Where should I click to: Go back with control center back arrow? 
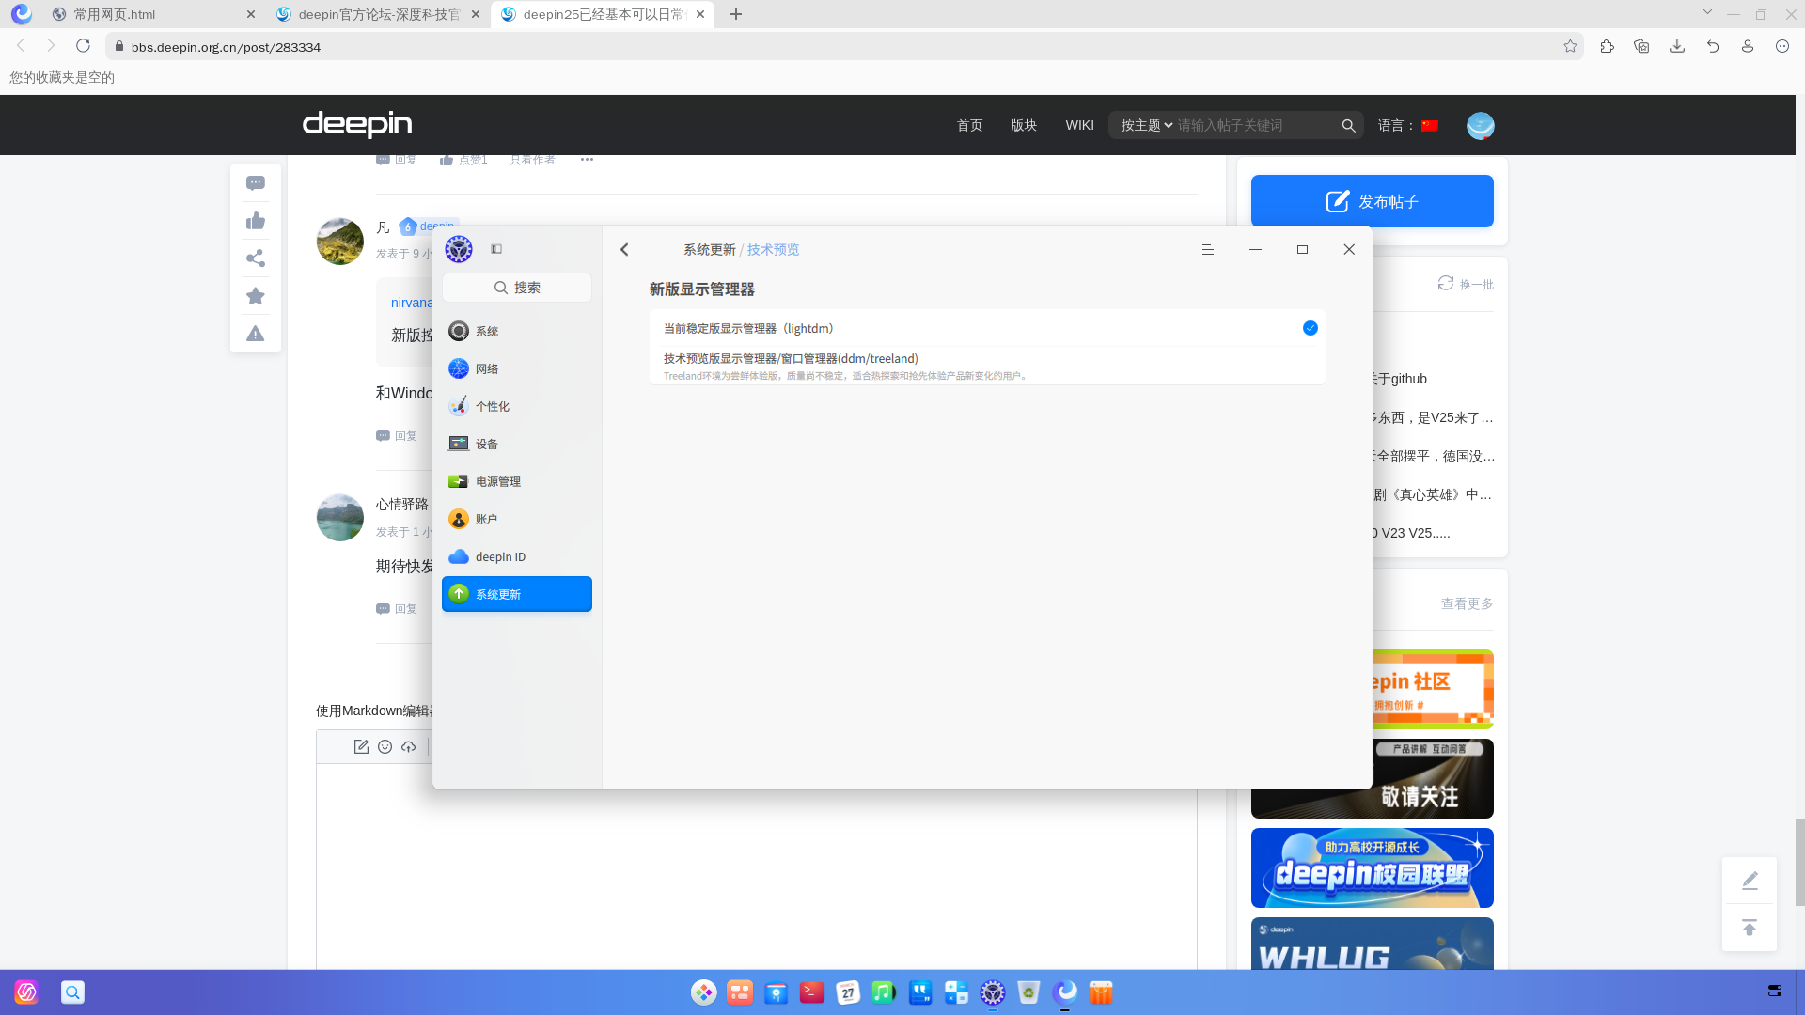pyautogui.click(x=624, y=249)
